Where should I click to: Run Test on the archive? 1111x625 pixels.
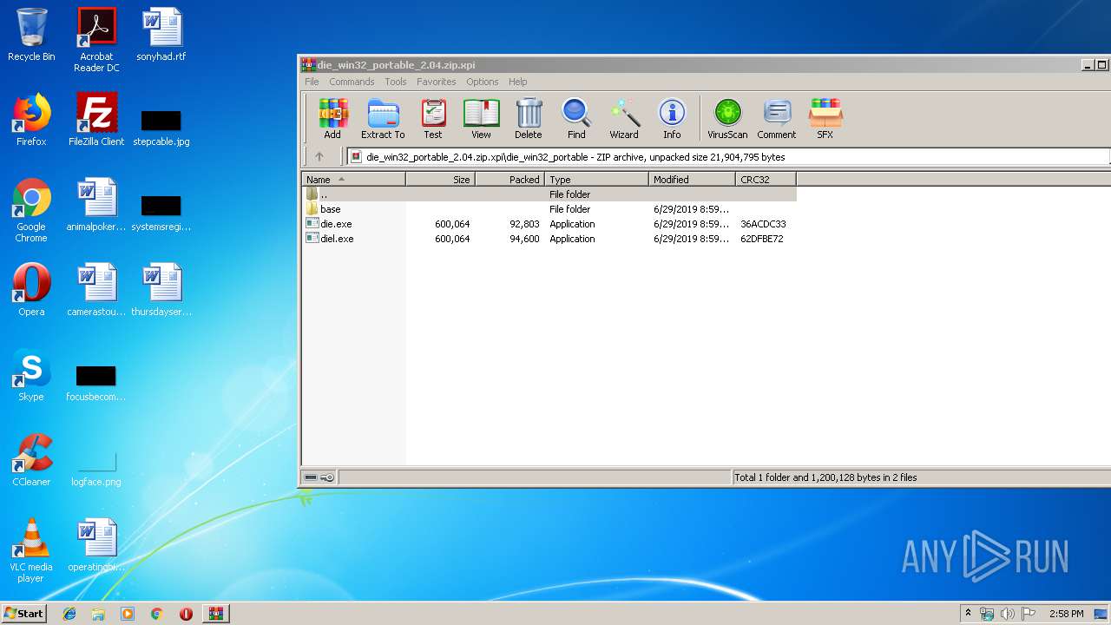(433, 118)
